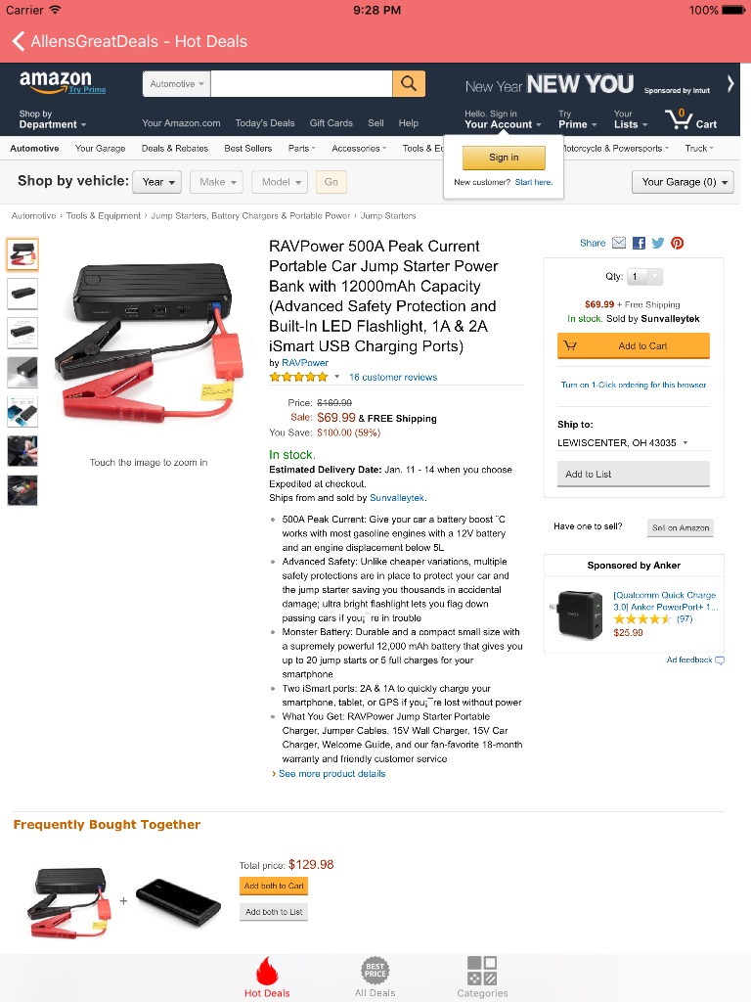Open the 16 customer reviews link
This screenshot has width=751, height=1002.
coord(393,377)
